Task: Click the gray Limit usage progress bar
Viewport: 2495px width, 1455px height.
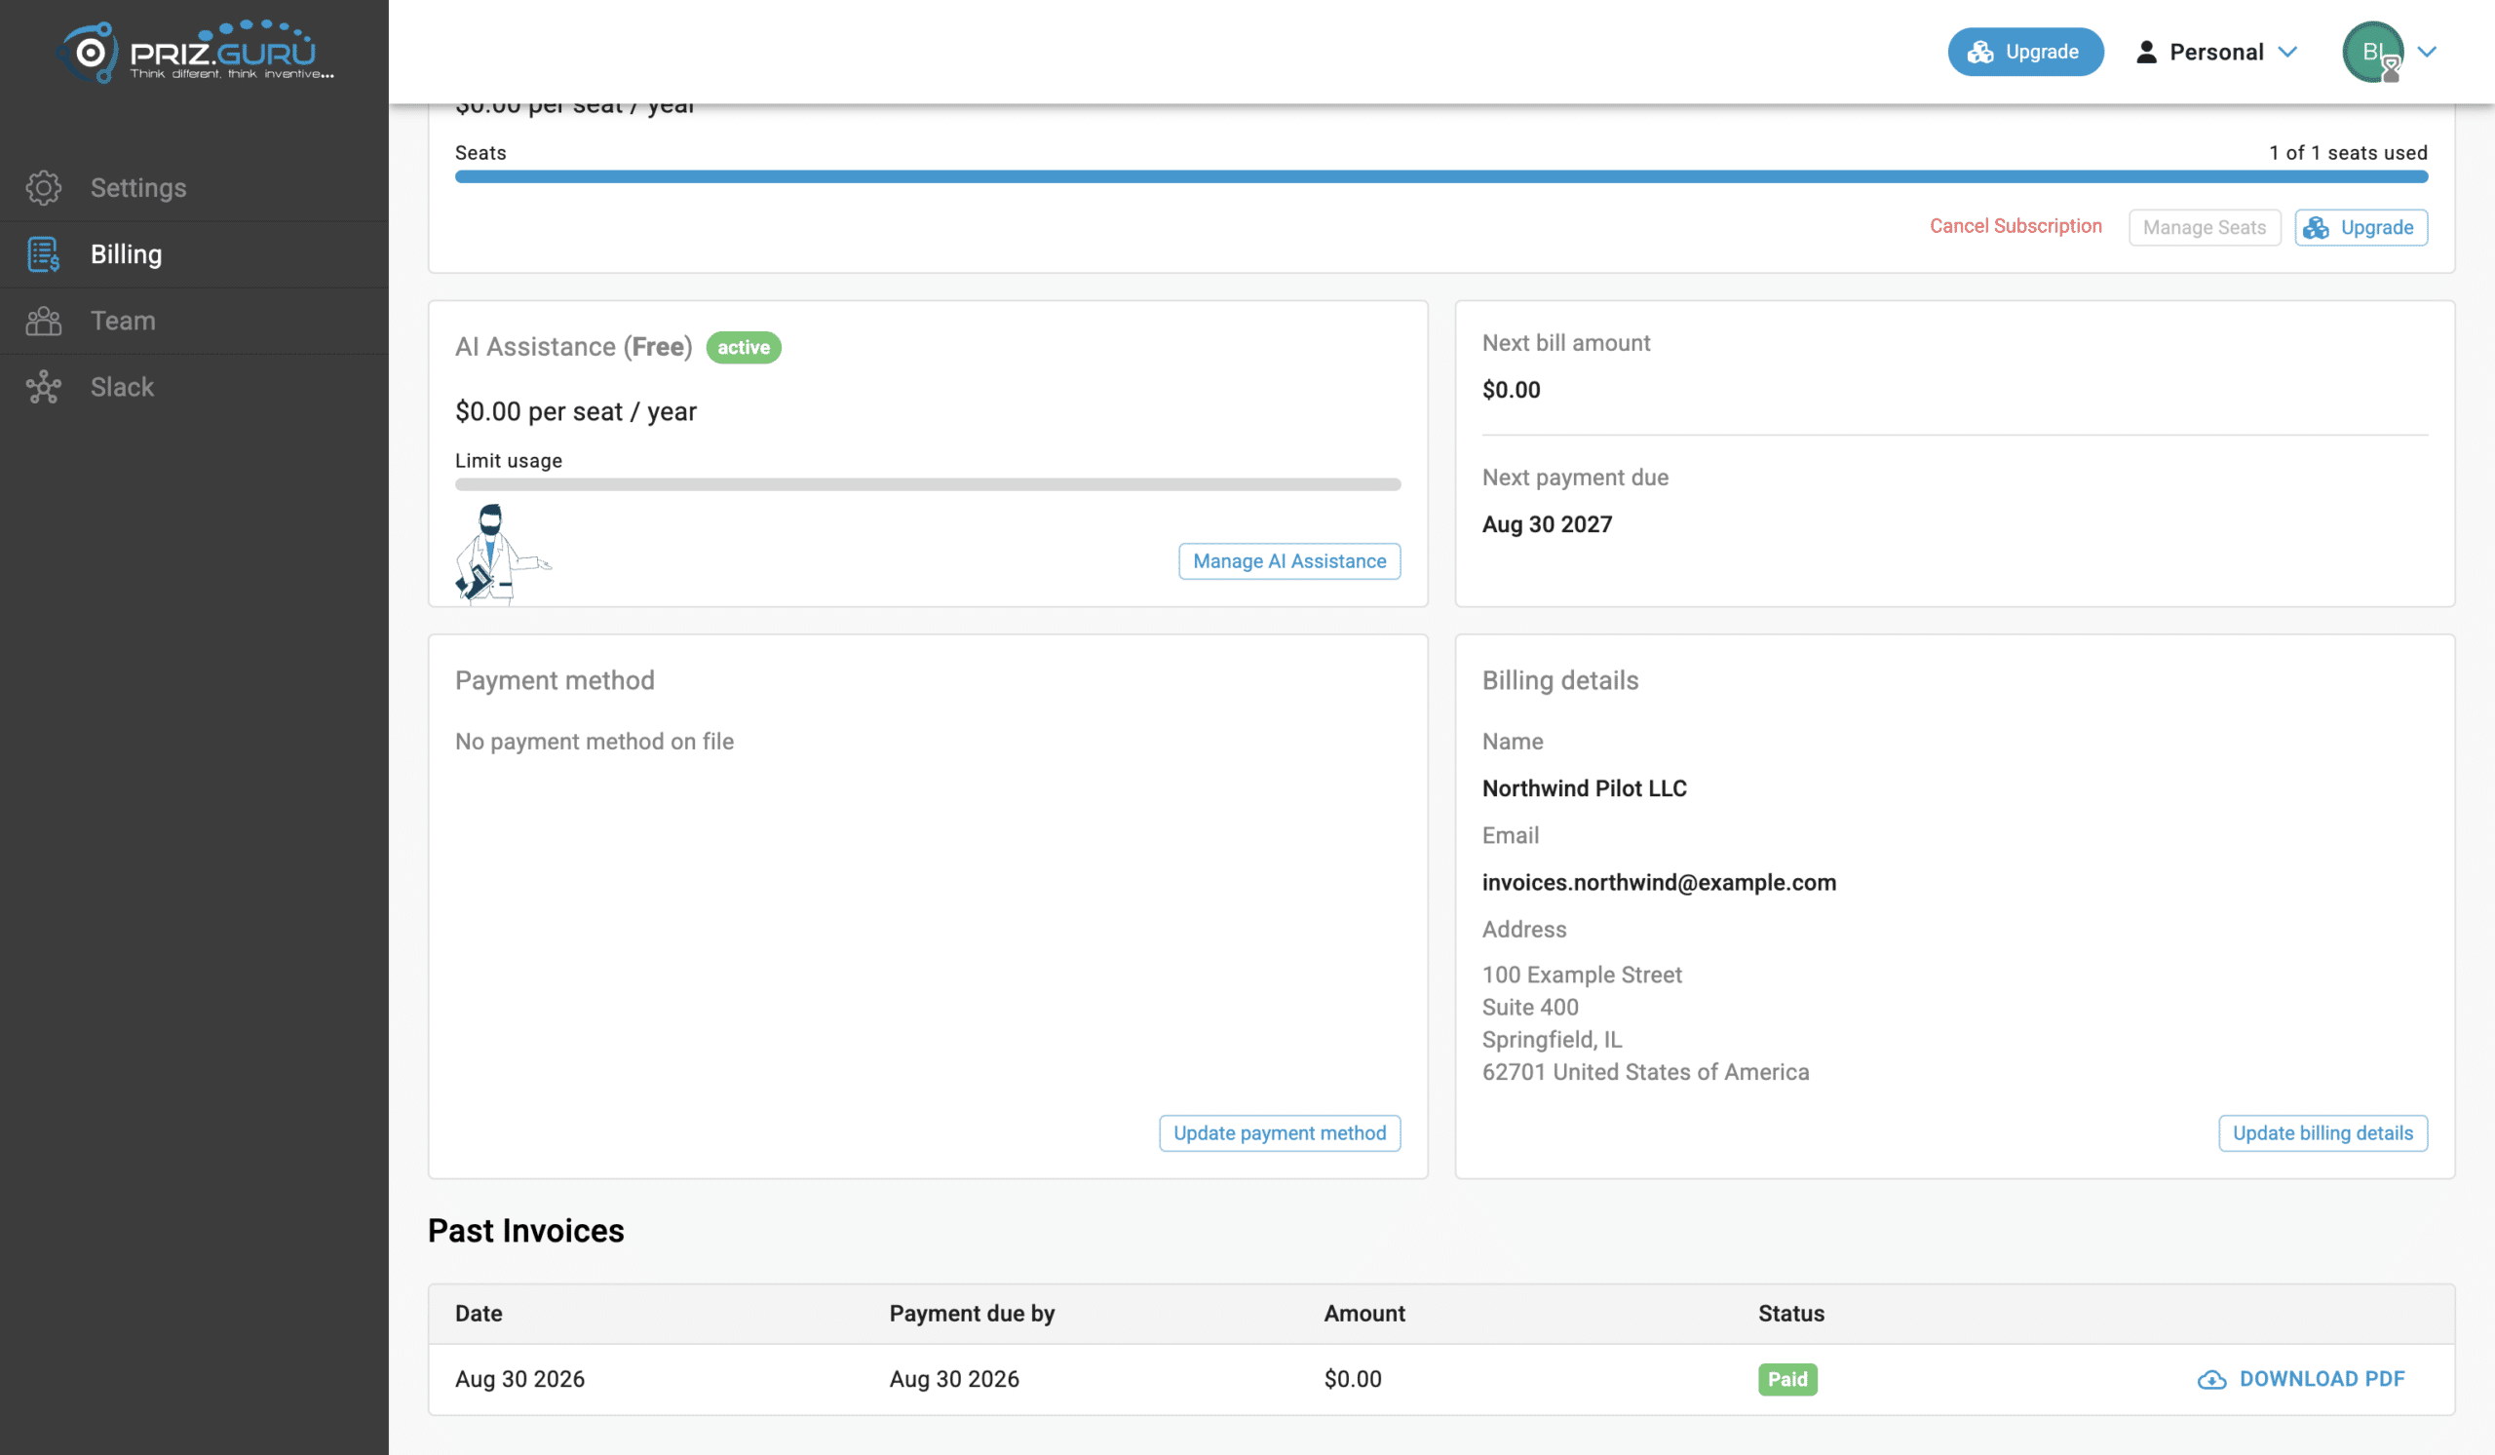Action: click(x=928, y=485)
